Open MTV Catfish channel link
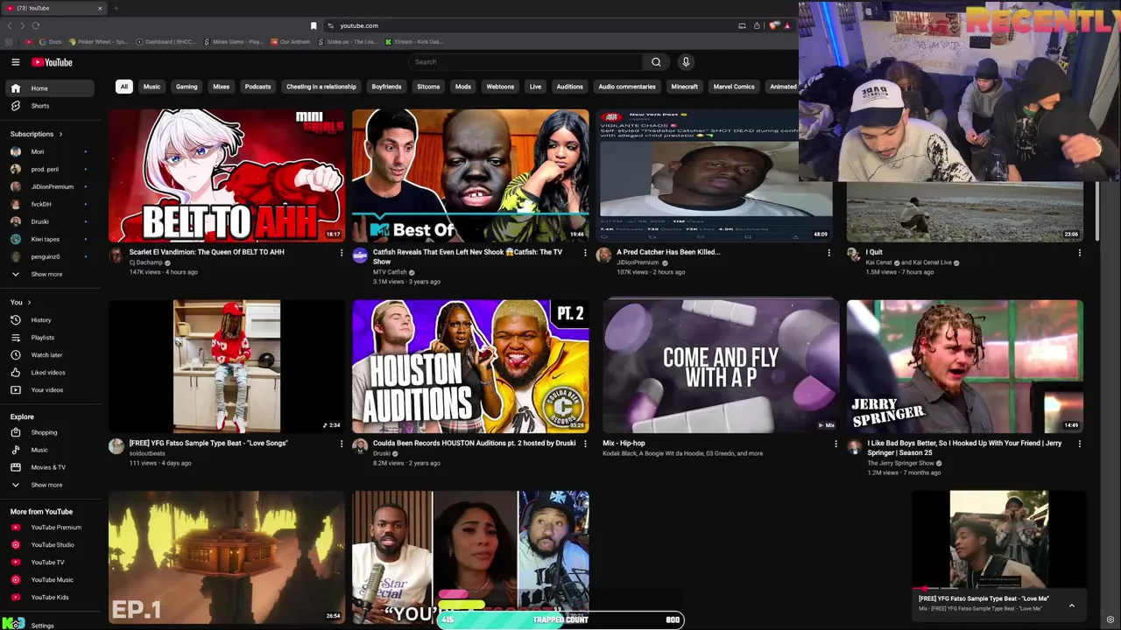Image resolution: width=1121 pixels, height=630 pixels. (390, 272)
